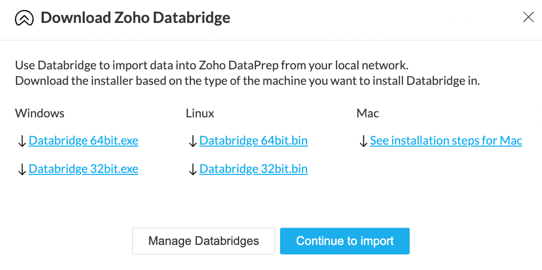542x270 pixels.
Task: Click the download arrow beside Windows 64bit.exe
Action: pyautogui.click(x=22, y=141)
